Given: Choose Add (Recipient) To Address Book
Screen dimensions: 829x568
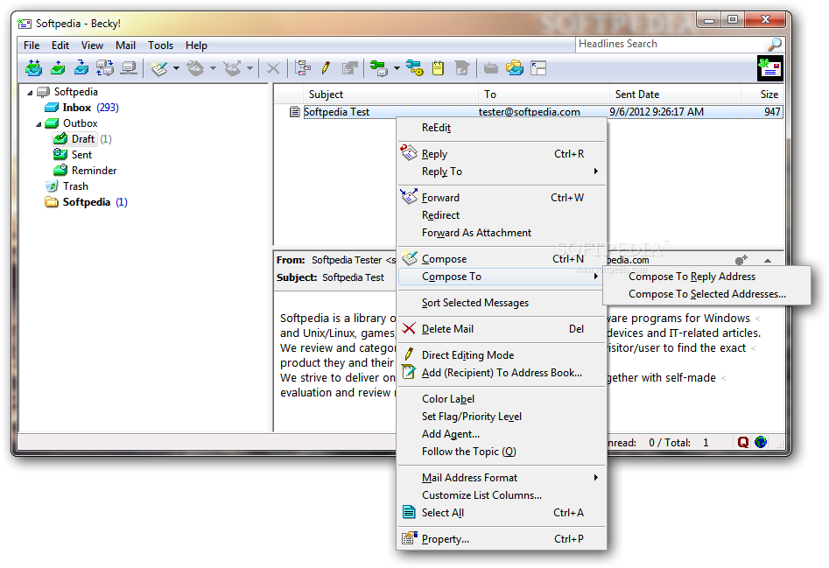Looking at the screenshot, I should tap(501, 373).
